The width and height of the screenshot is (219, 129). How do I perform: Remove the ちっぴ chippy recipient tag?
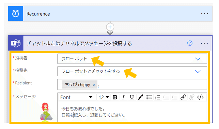pos(94,85)
